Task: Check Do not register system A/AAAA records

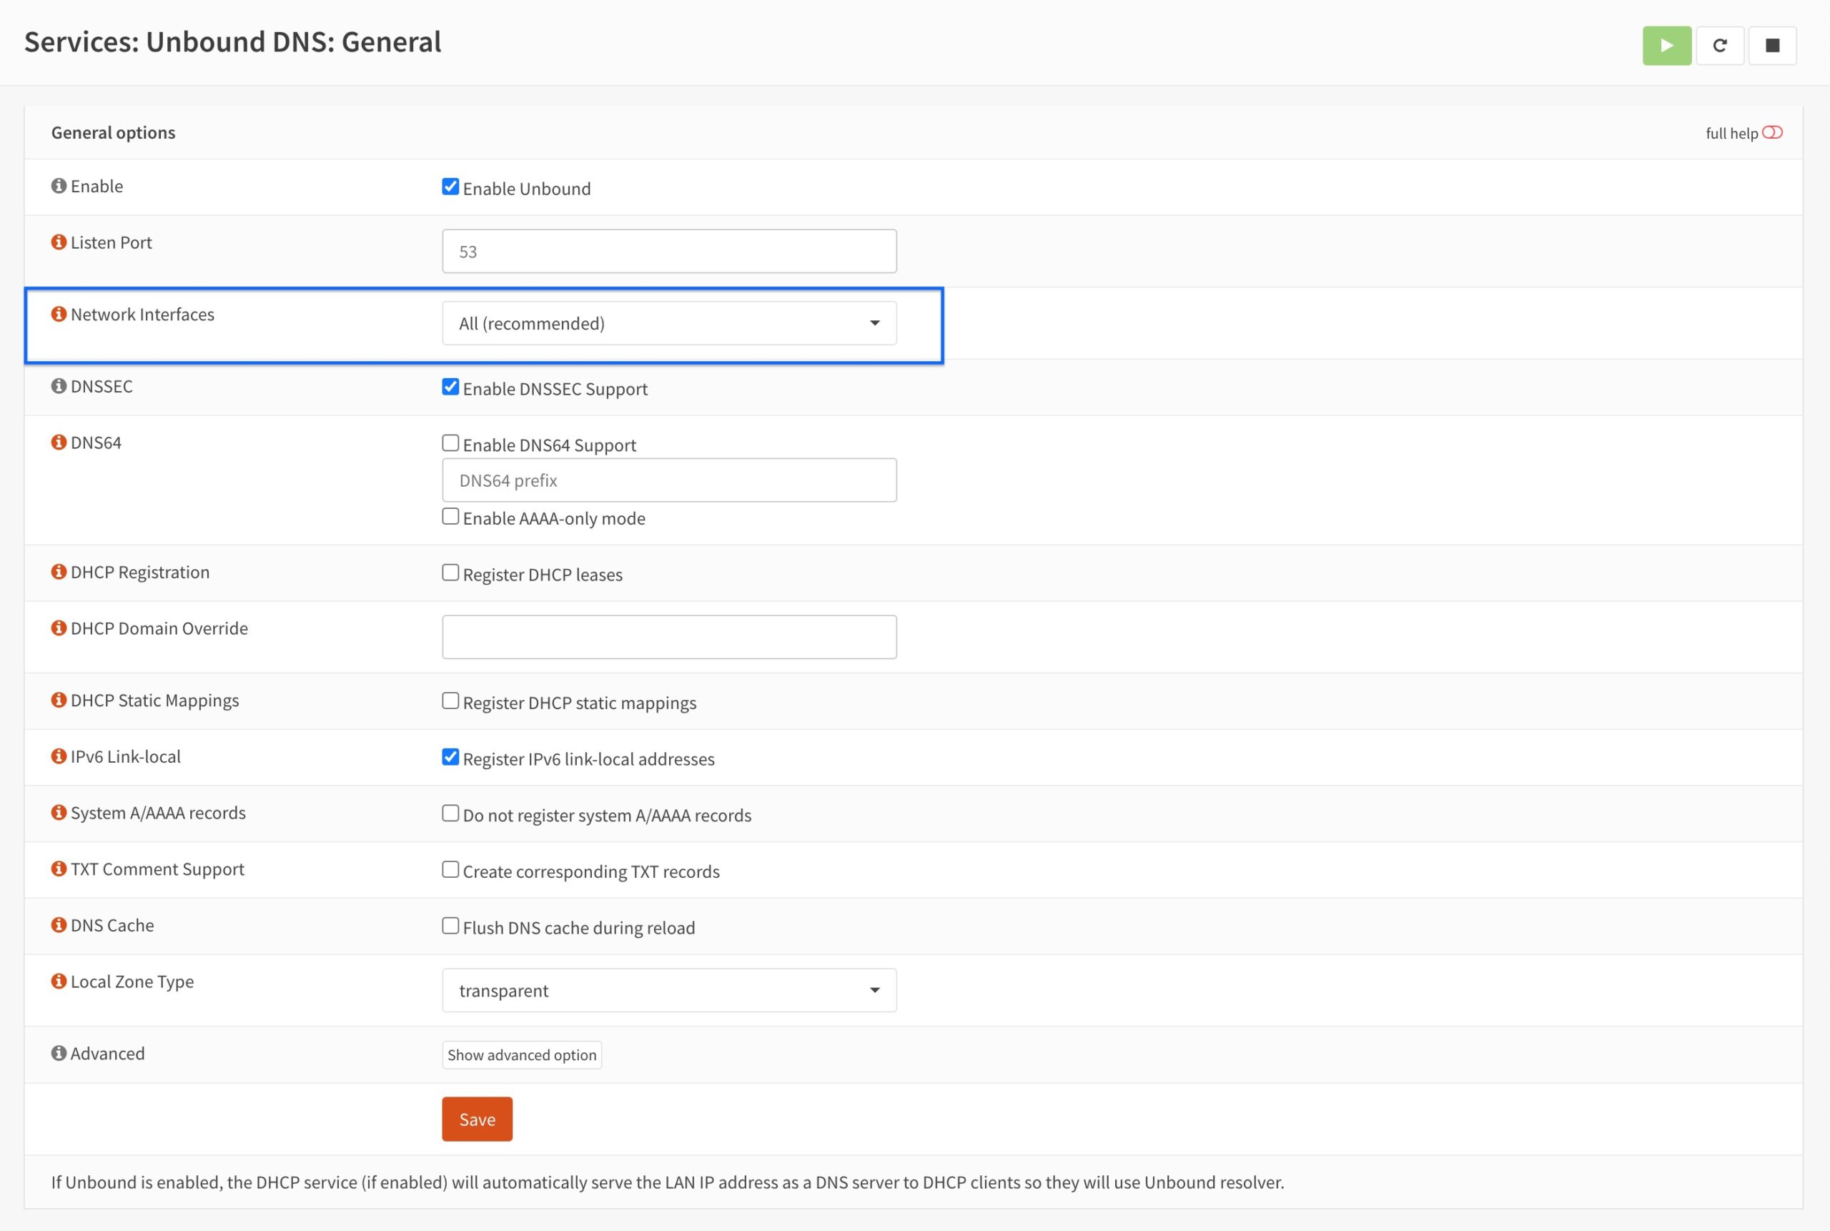Action: (450, 814)
